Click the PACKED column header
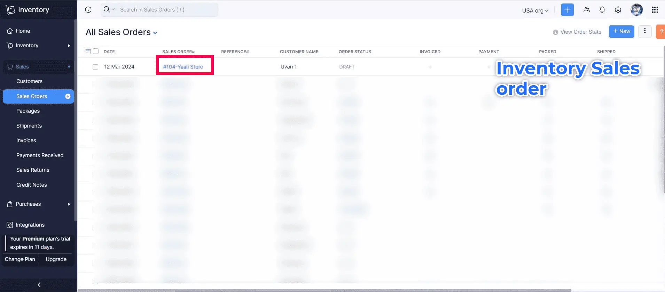This screenshot has width=665, height=292. 548,52
